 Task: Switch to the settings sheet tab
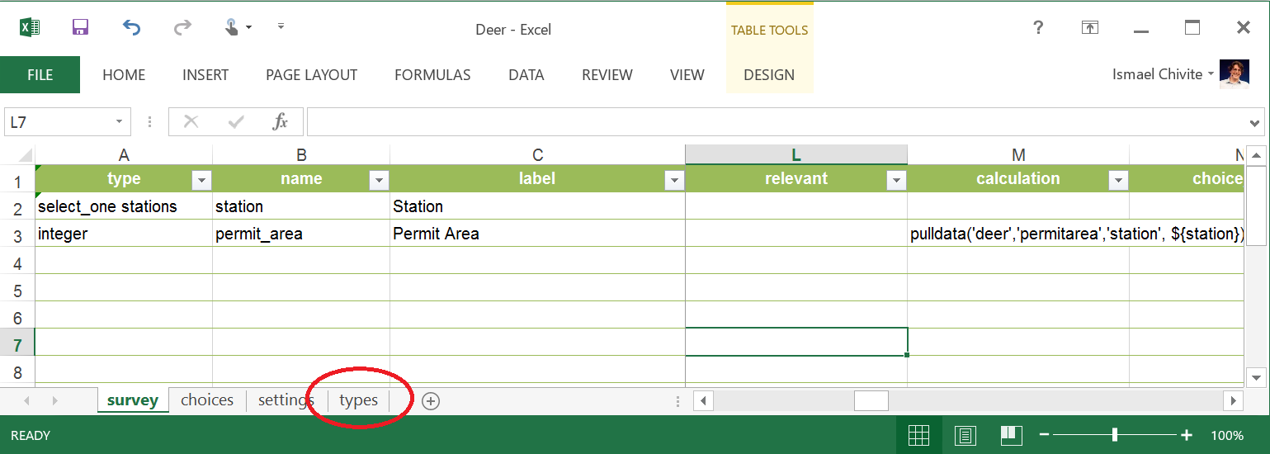(x=286, y=400)
